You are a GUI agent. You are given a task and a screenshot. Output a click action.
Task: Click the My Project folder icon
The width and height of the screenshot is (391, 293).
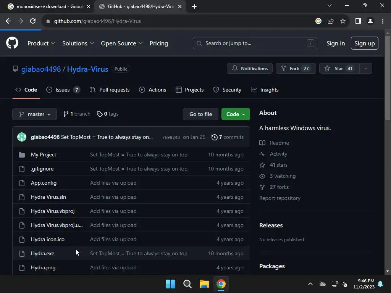pos(22,155)
